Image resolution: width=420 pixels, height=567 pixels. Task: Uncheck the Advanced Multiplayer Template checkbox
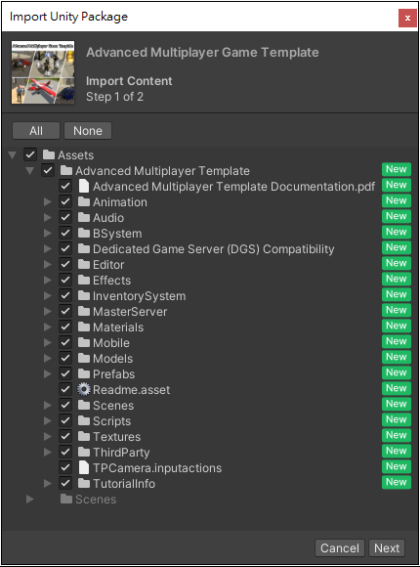[x=48, y=170]
